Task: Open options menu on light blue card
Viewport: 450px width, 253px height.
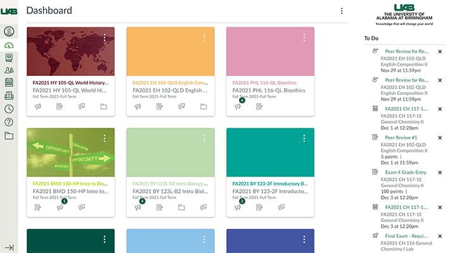Action: [x=204, y=239]
